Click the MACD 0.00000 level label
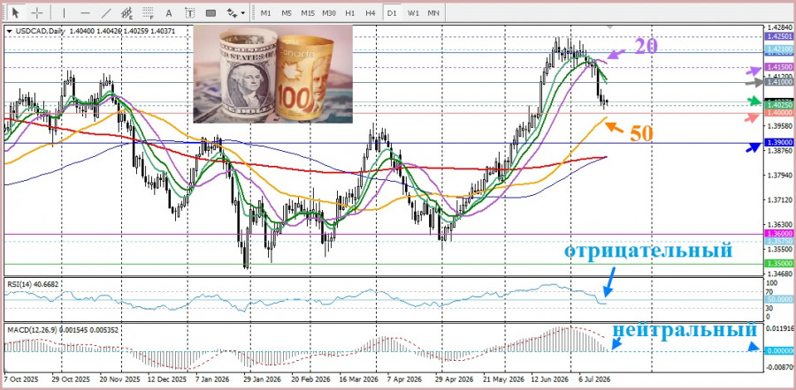 click(x=779, y=350)
